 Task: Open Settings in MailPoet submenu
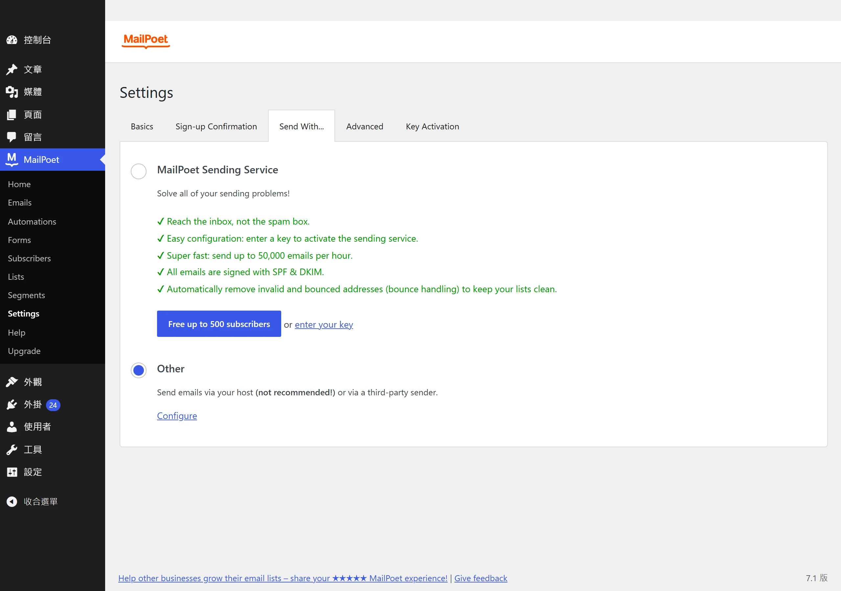[x=23, y=314]
